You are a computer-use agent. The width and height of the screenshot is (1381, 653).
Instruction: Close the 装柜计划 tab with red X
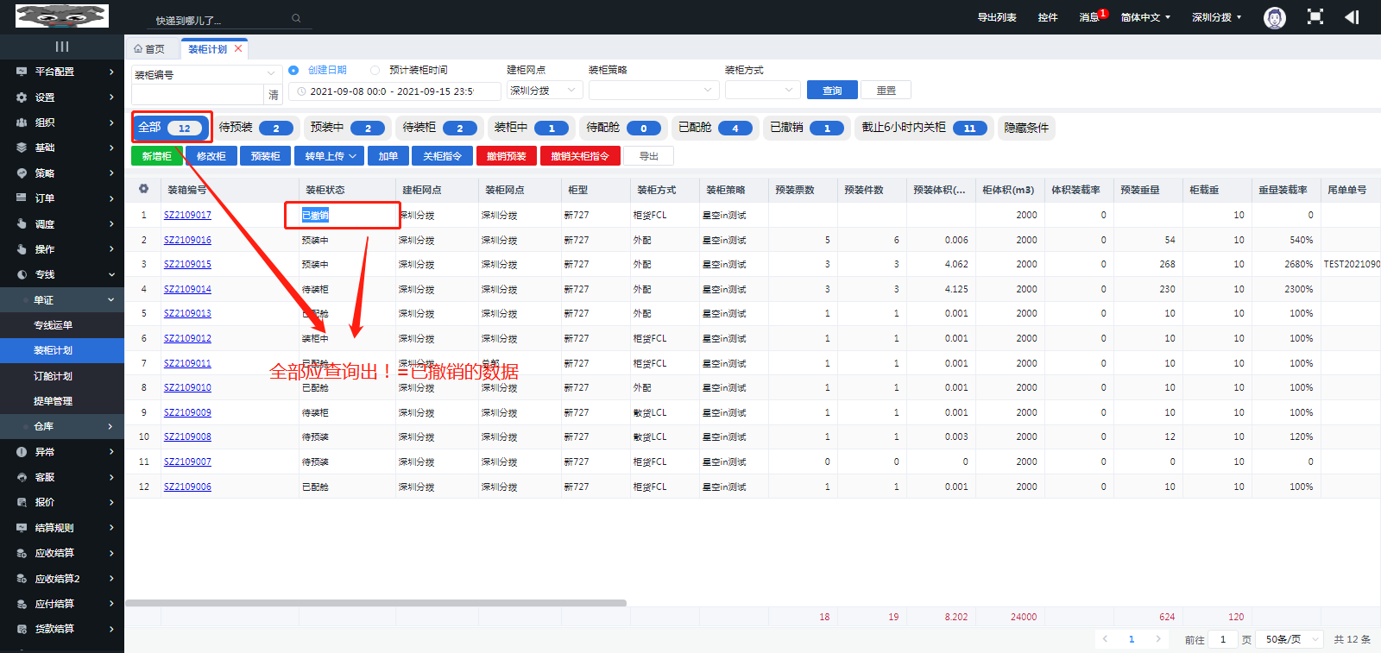tap(238, 48)
